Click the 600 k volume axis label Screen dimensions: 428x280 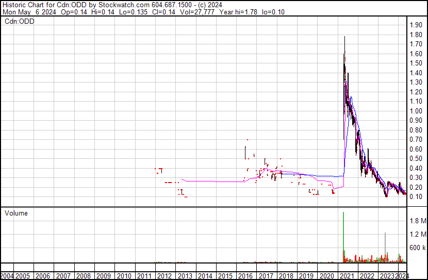[x=417, y=248]
